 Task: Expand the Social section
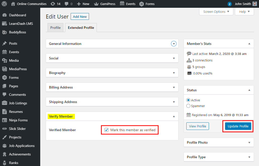pyautogui.click(x=174, y=58)
